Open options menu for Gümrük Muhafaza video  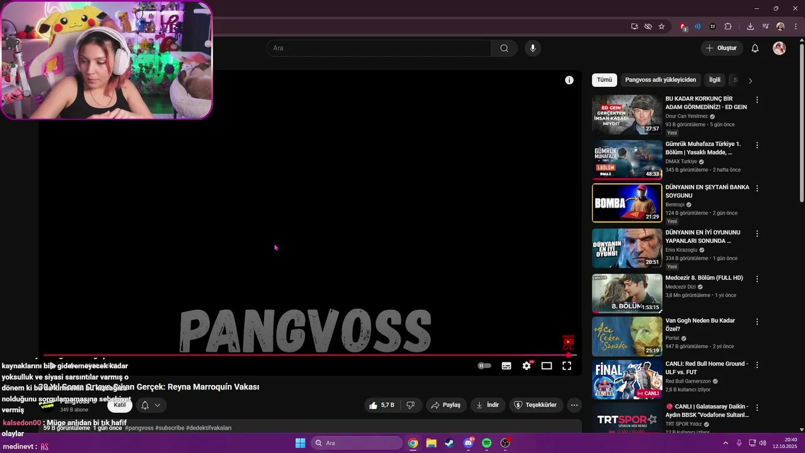757,145
